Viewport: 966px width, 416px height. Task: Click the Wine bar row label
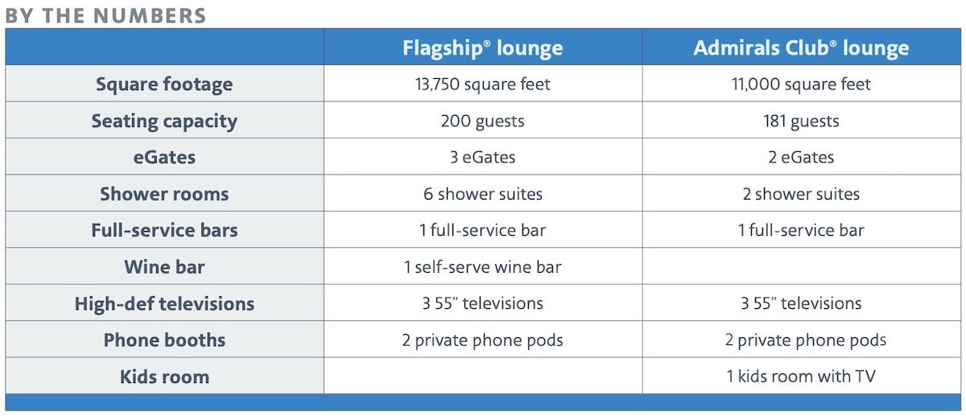click(164, 267)
